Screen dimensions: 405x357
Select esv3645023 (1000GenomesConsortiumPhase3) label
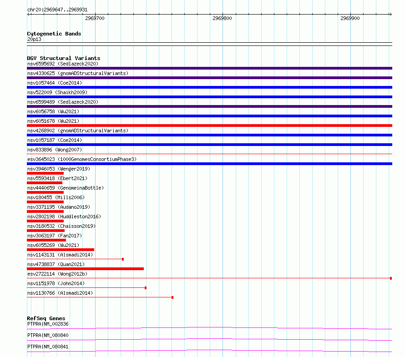point(82,159)
